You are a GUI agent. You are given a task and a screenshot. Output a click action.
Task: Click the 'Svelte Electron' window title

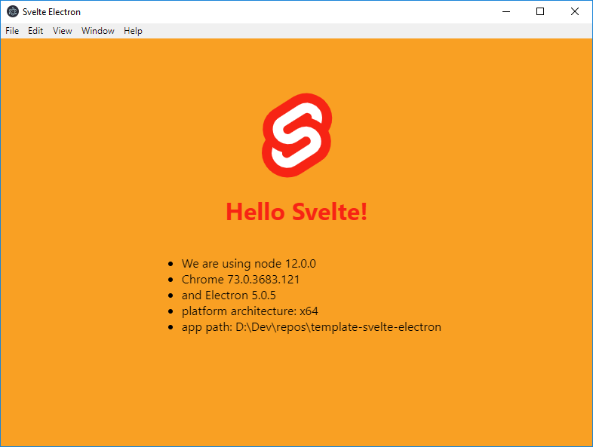(51, 12)
